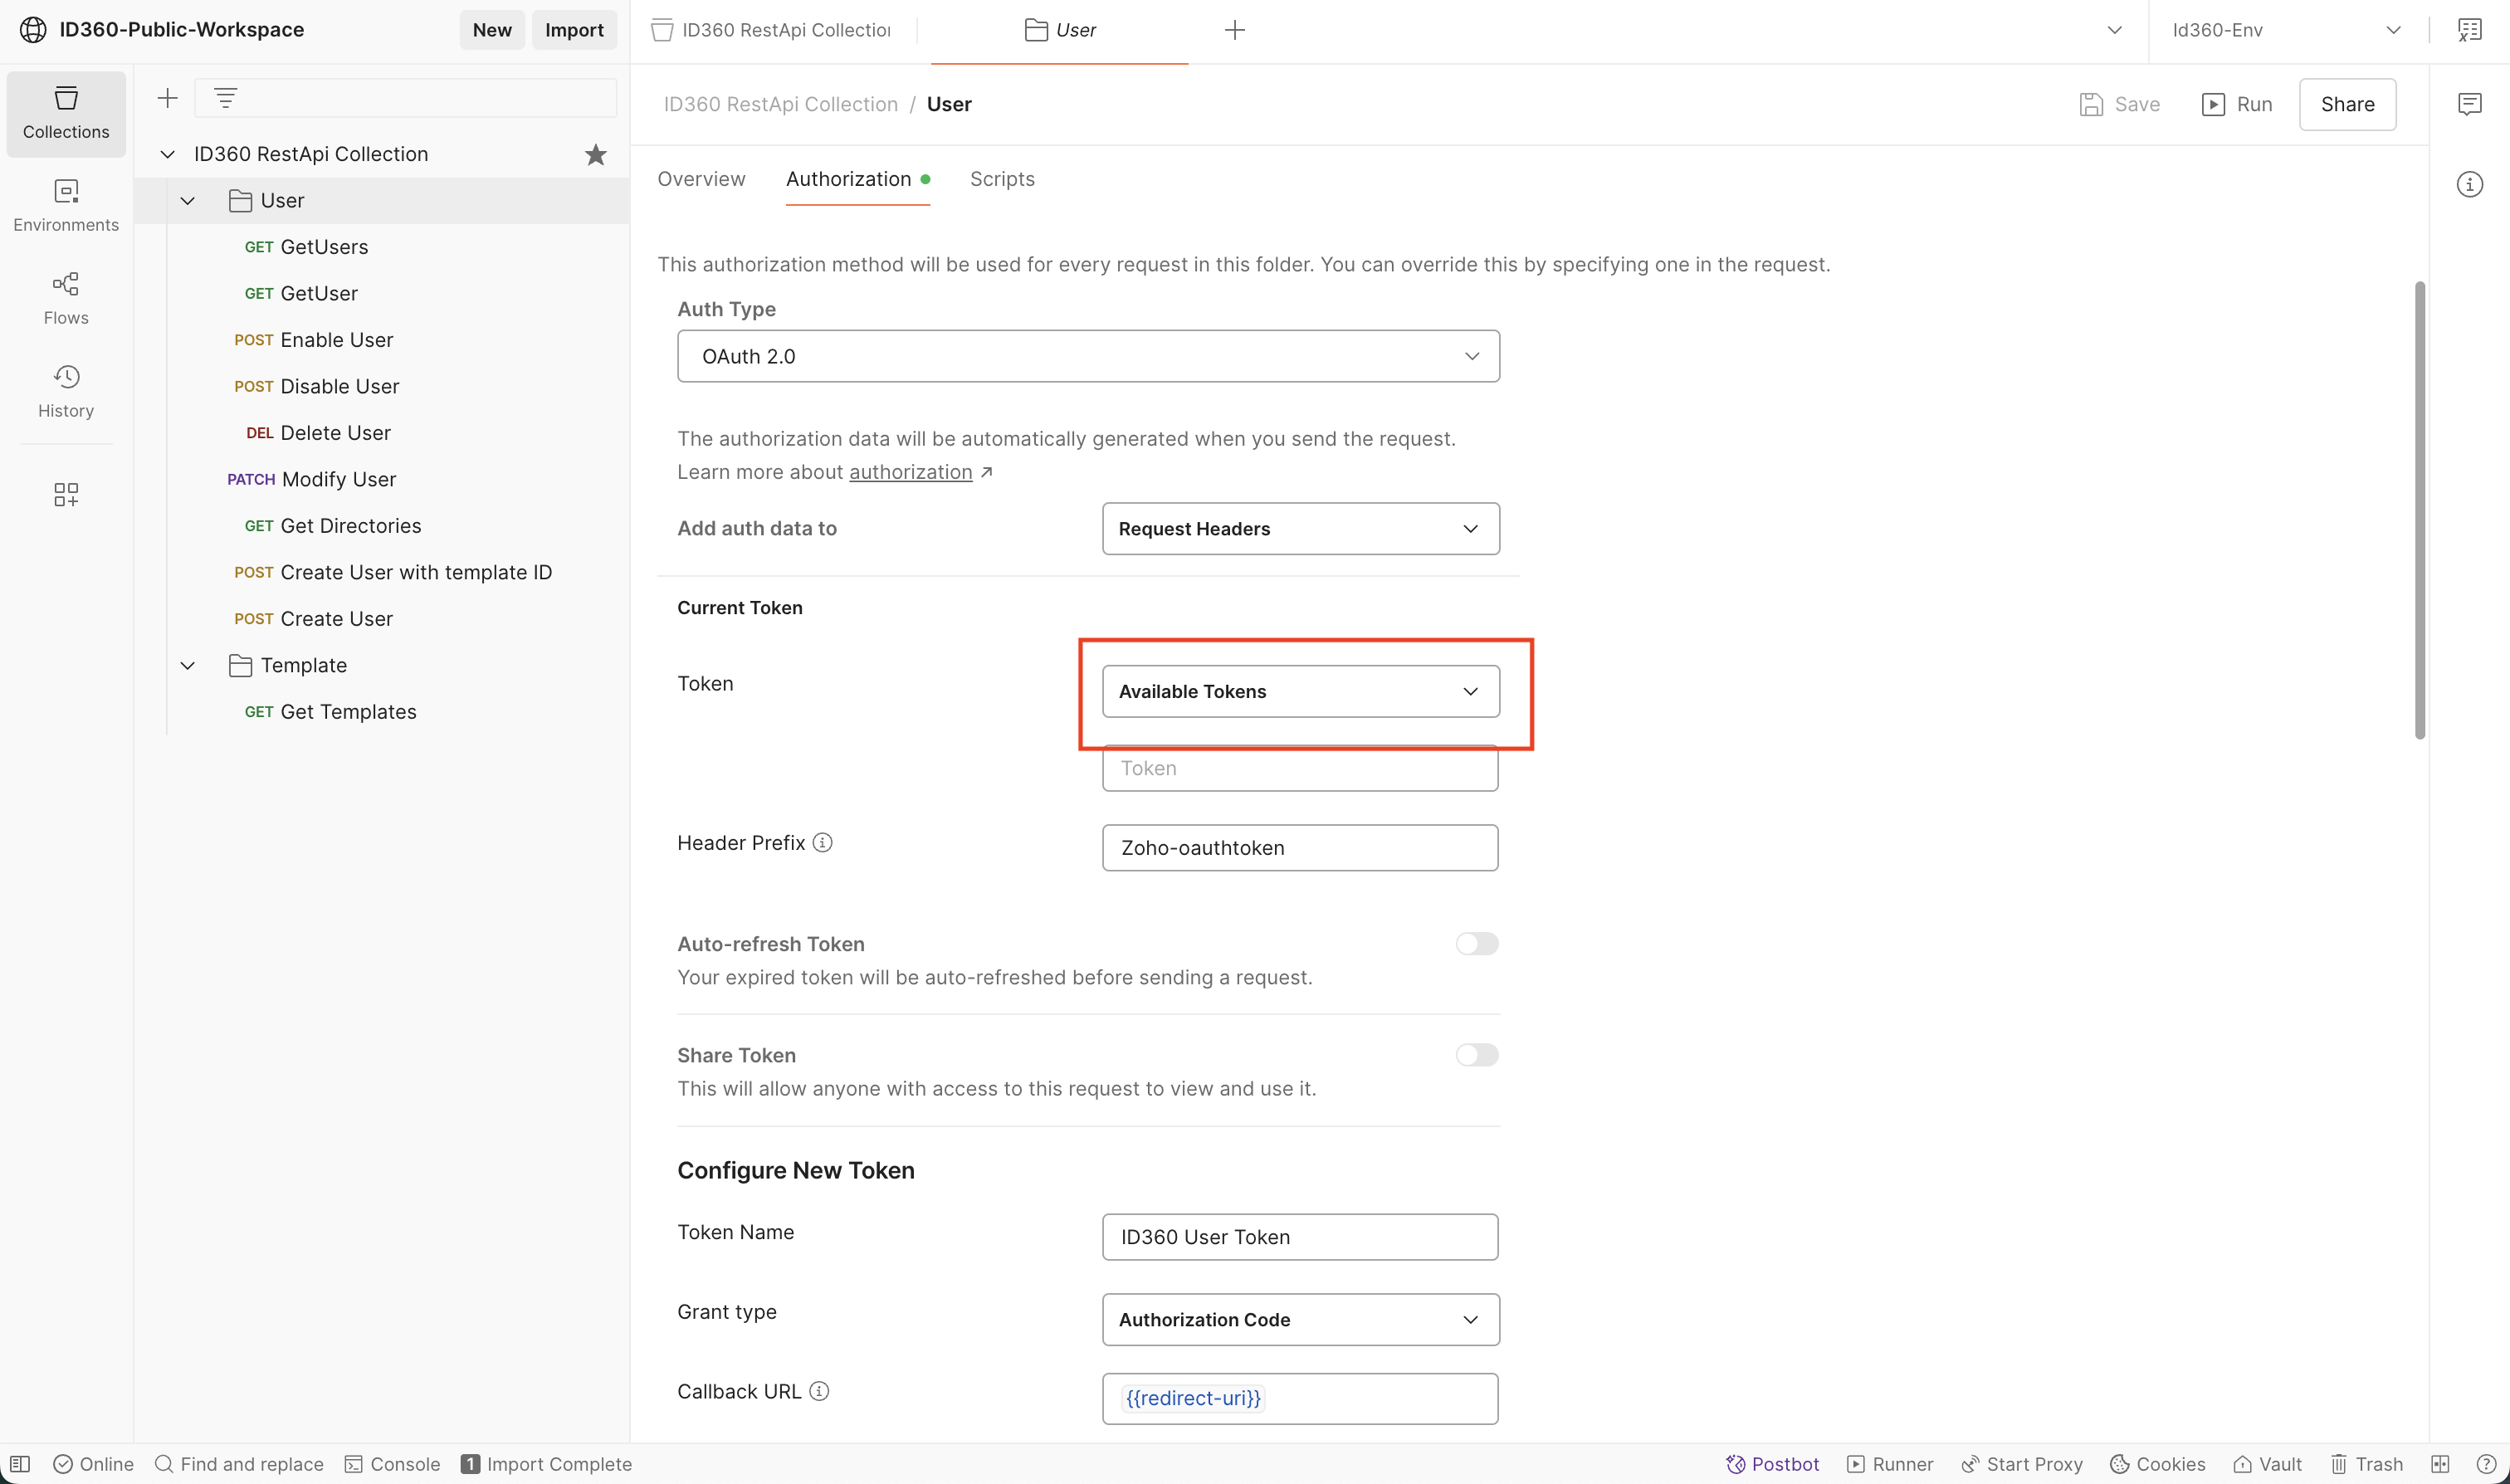Collapse the Template folder chevron
This screenshot has width=2510, height=1484.
pos(187,666)
